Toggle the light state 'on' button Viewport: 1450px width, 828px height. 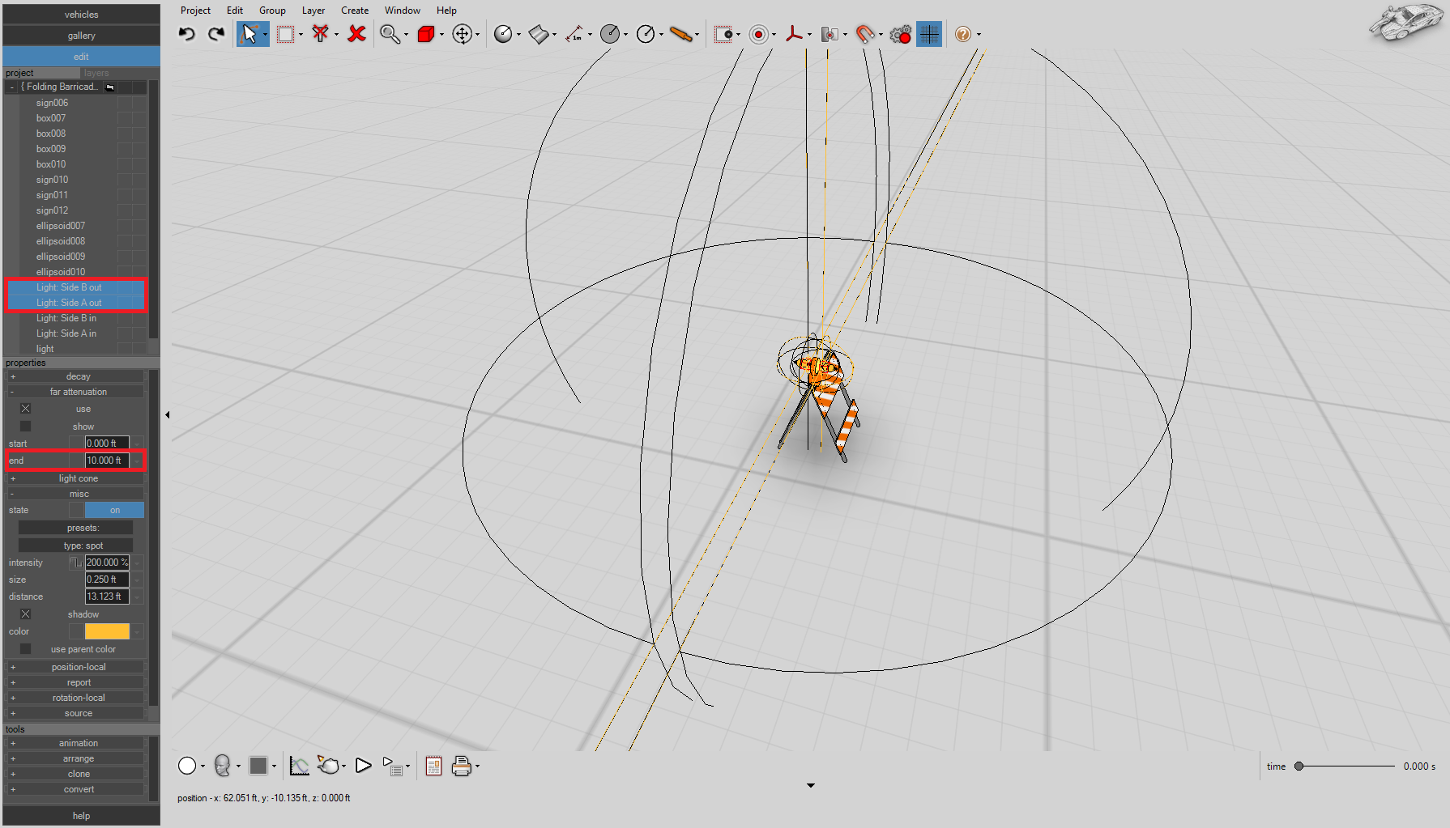115,510
